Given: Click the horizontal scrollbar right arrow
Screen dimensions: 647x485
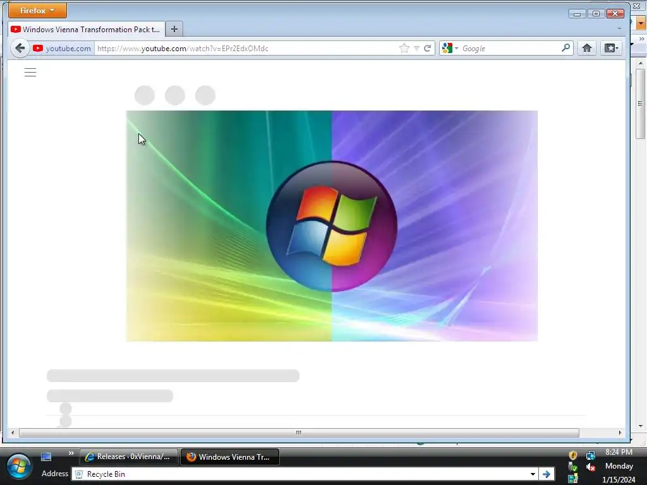Looking at the screenshot, I should tap(620, 433).
